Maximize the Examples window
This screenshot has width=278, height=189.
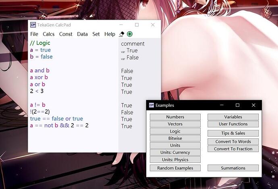coord(238,105)
